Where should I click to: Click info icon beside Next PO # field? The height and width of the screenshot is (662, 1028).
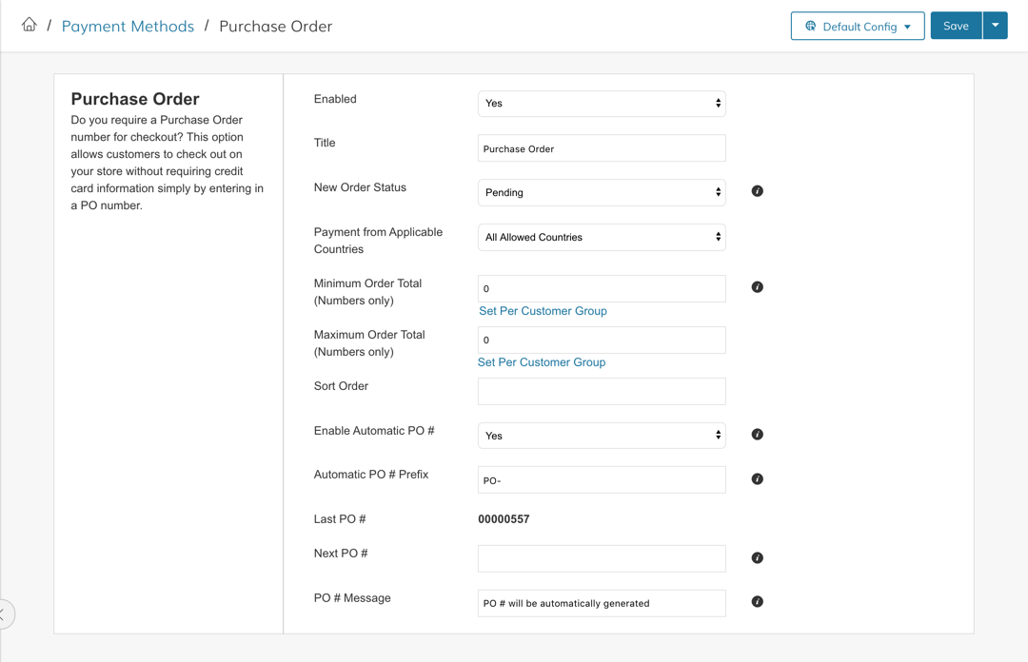757,558
